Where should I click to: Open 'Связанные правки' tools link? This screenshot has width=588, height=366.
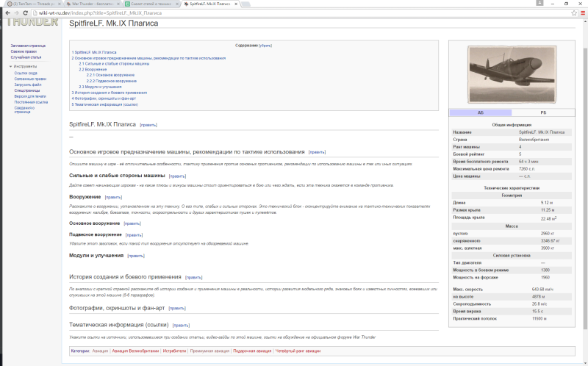click(x=30, y=79)
